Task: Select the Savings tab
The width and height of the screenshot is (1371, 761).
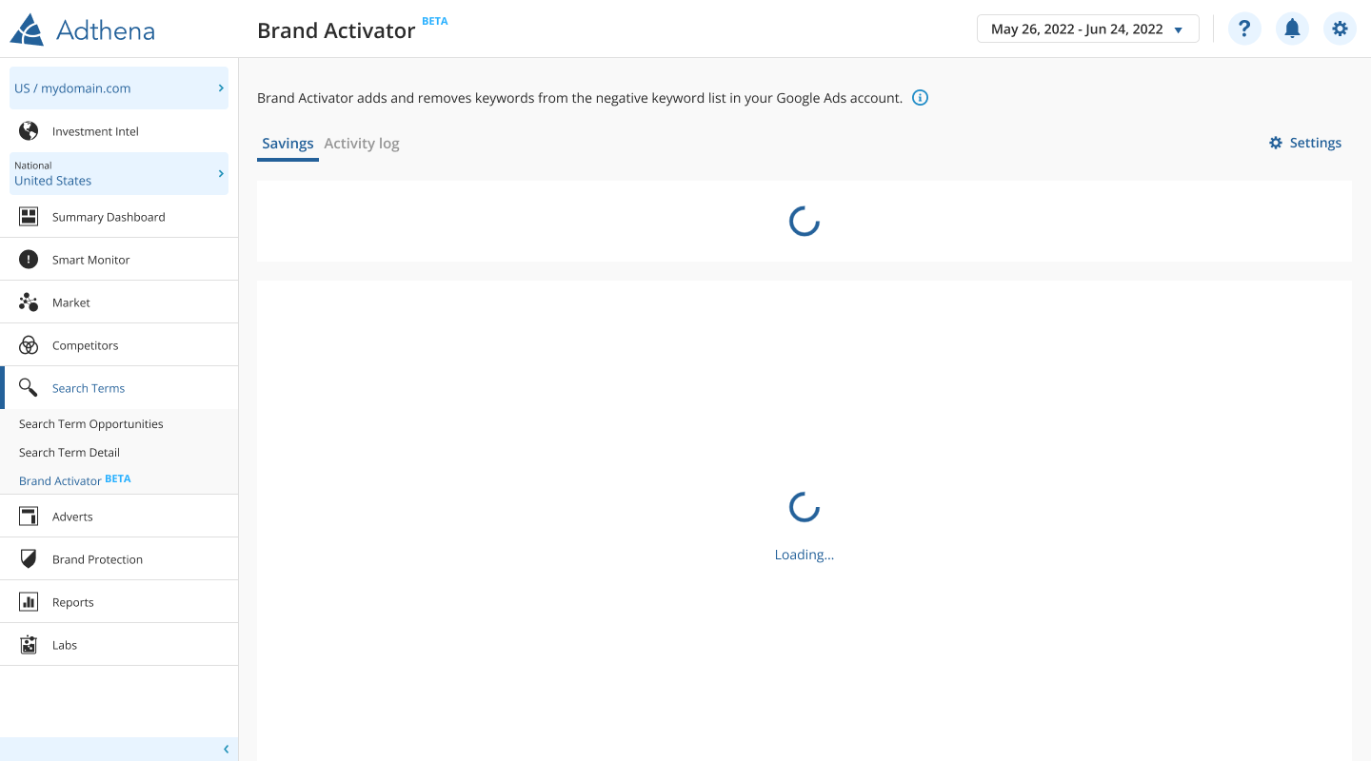Action: point(288,144)
